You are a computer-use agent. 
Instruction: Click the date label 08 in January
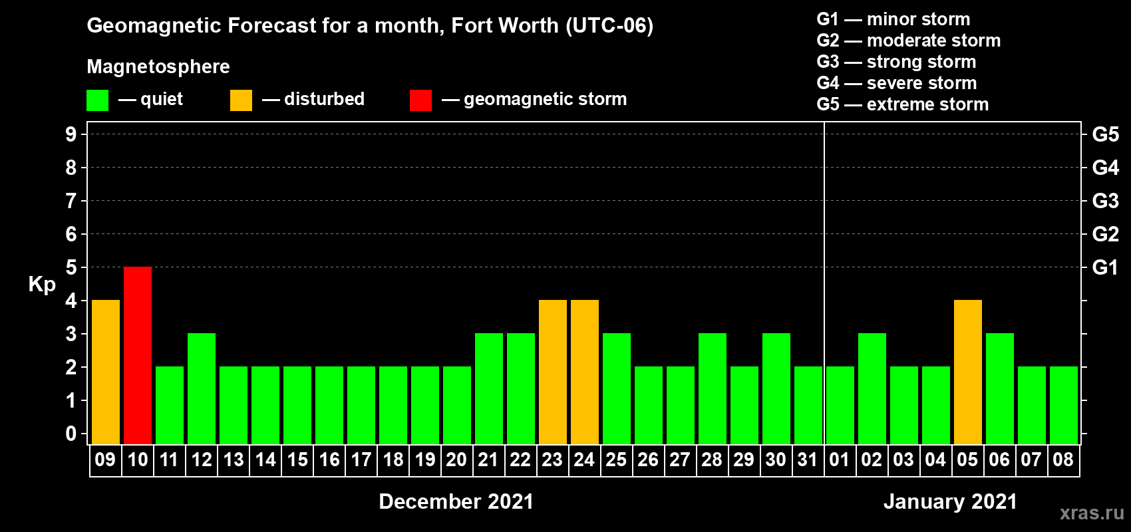(1063, 460)
